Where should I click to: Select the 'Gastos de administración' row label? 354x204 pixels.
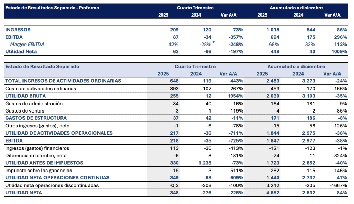point(34,103)
